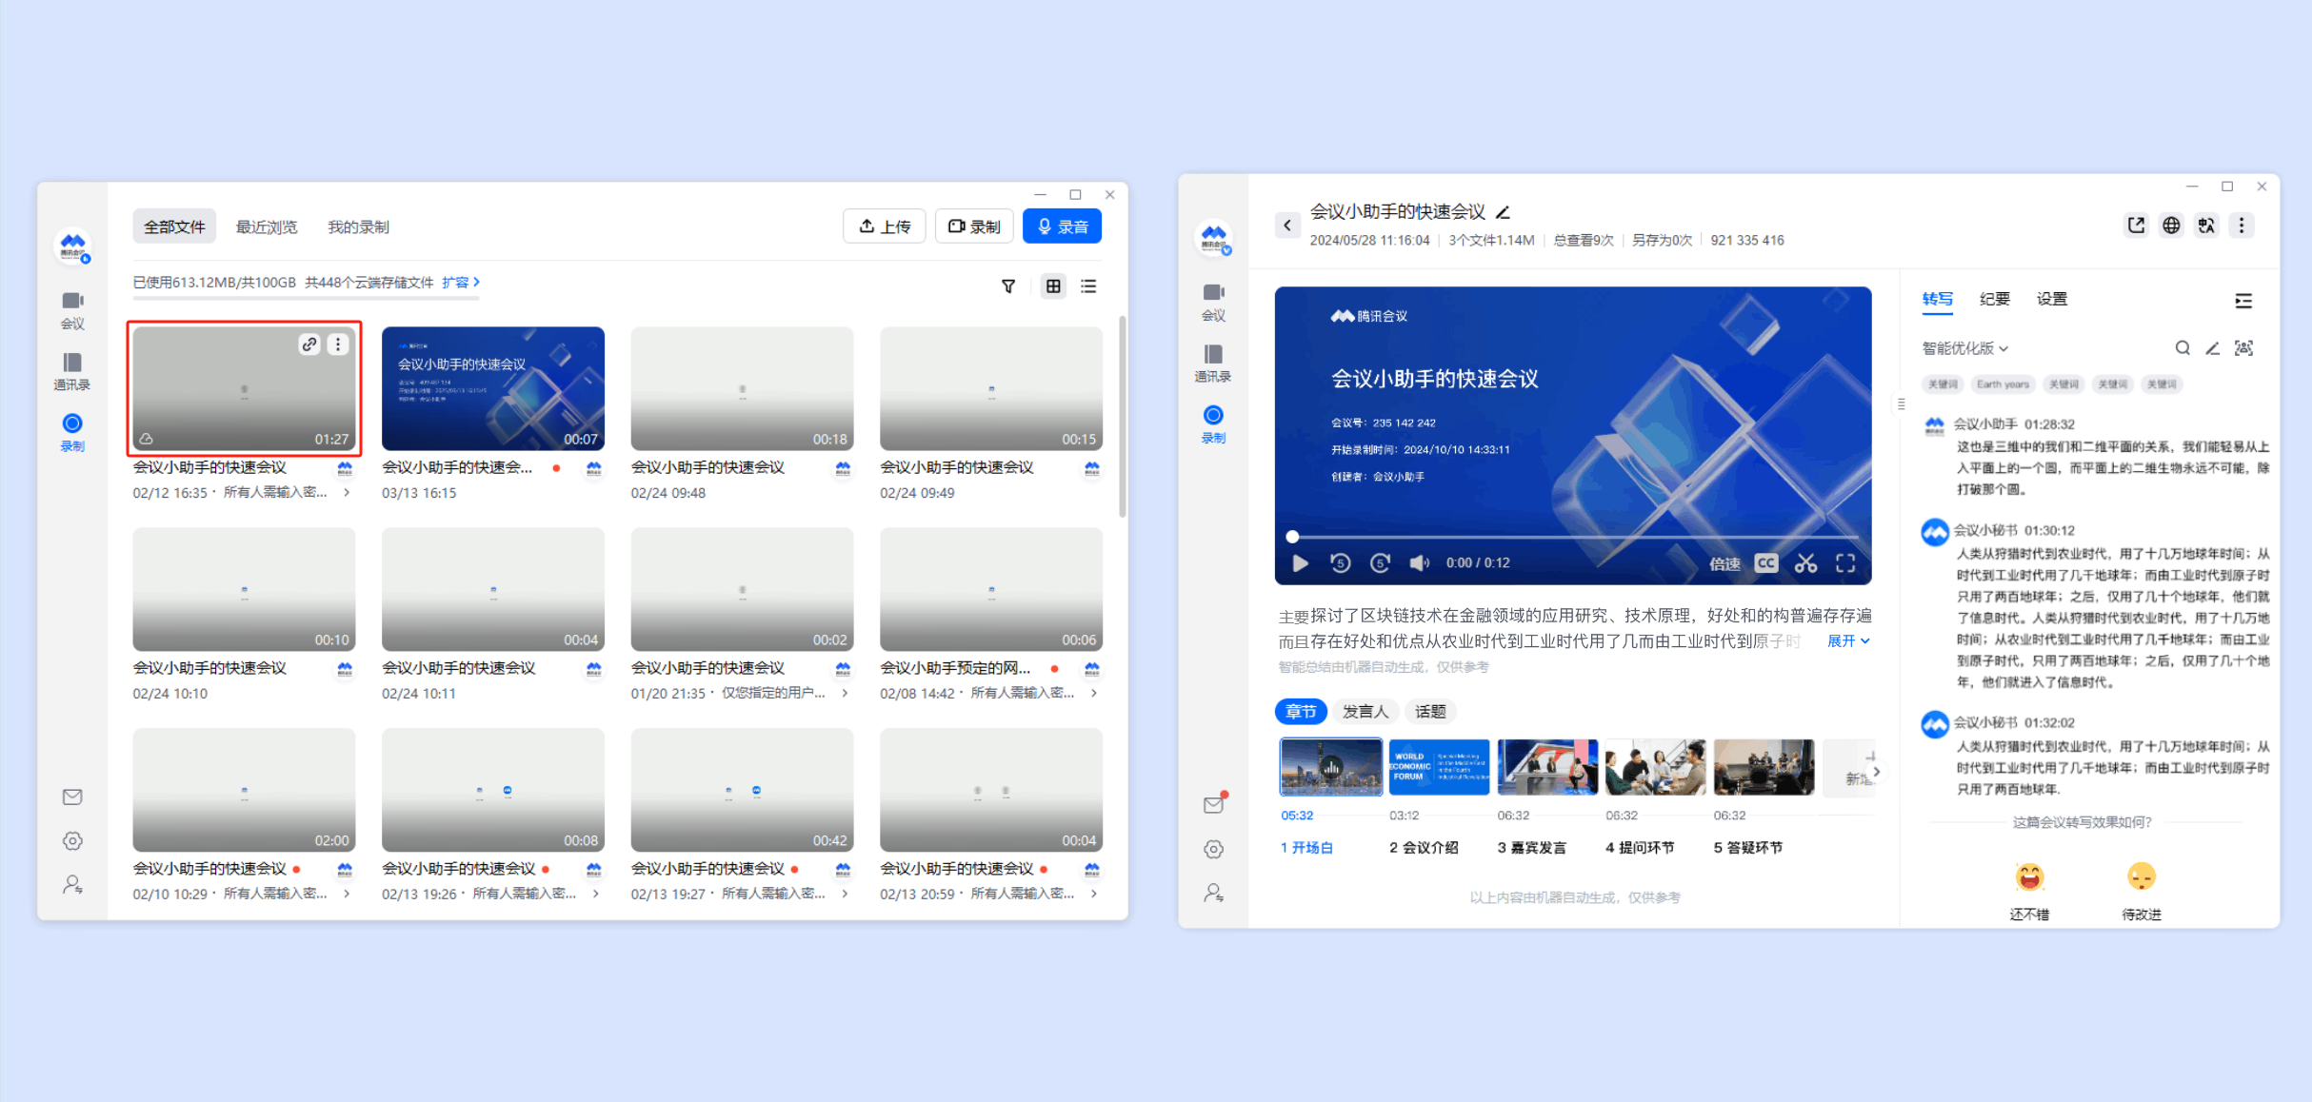
Task: Click video progress bar handle
Action: coord(1292,537)
